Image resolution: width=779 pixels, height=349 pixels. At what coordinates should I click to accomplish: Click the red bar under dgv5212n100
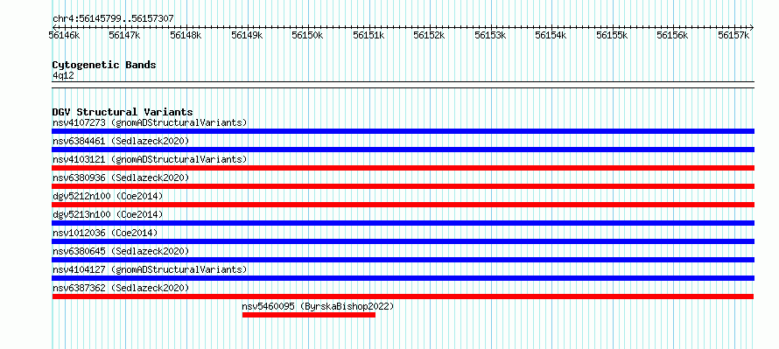tap(403, 205)
